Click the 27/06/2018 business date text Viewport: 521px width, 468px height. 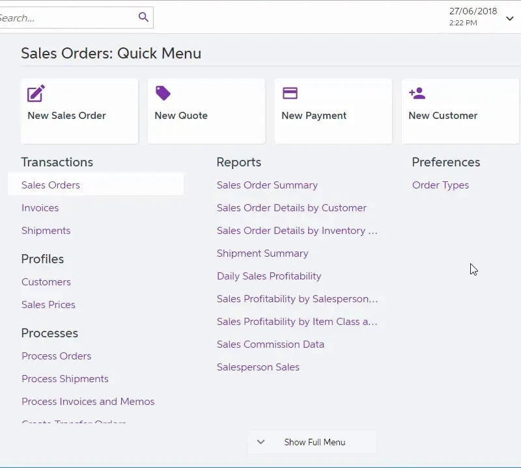[473, 11]
